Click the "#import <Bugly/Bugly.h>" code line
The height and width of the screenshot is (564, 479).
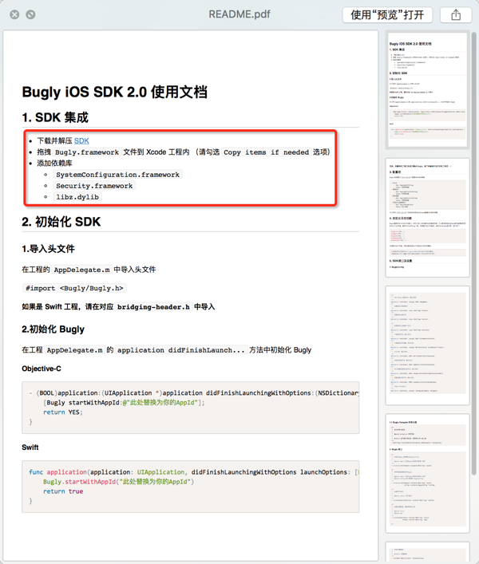(x=74, y=288)
